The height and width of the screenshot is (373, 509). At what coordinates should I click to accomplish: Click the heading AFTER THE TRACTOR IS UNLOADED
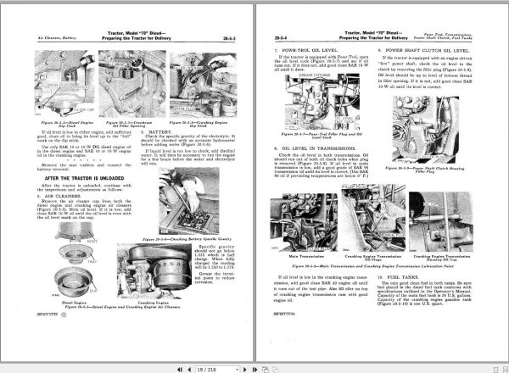click(84, 178)
